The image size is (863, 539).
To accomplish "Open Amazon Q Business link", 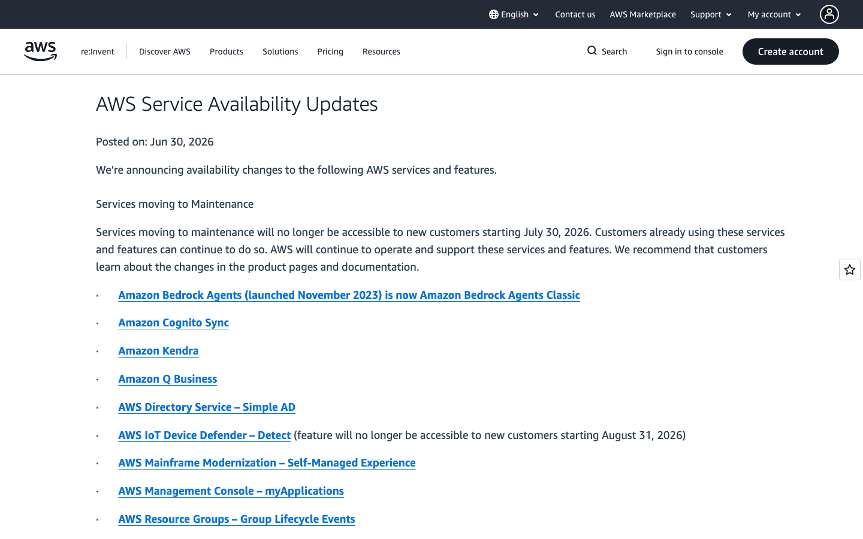I will tap(168, 379).
